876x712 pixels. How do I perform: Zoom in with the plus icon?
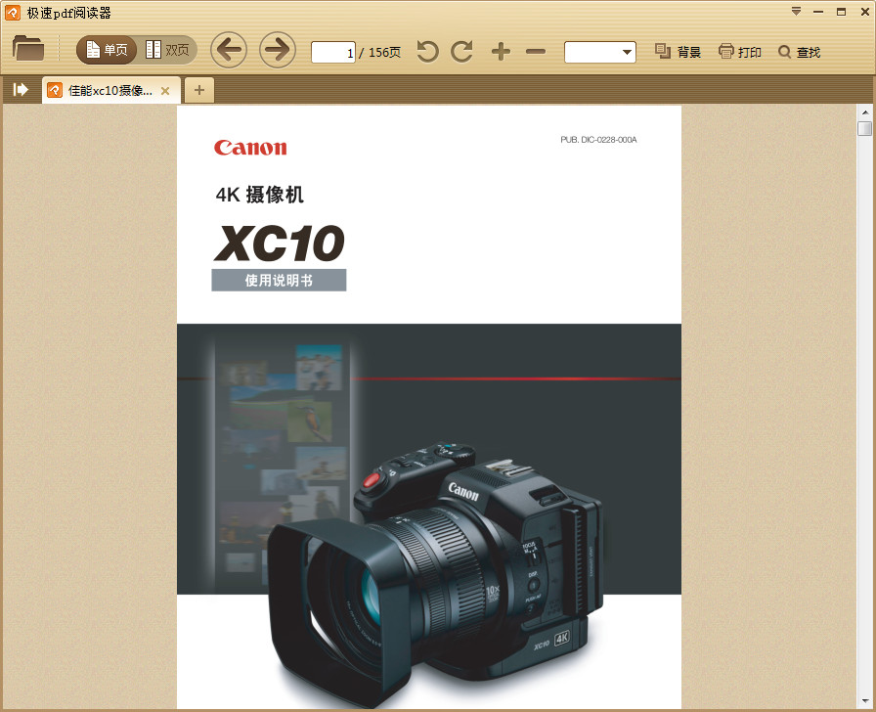click(502, 52)
